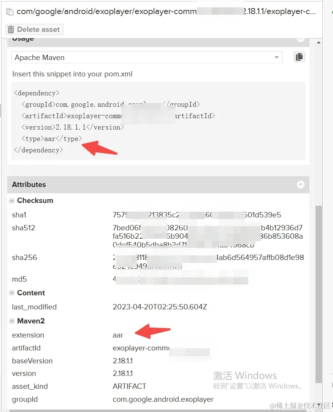Click the Delete asset button
The width and height of the screenshot is (333, 412).
click(35, 29)
